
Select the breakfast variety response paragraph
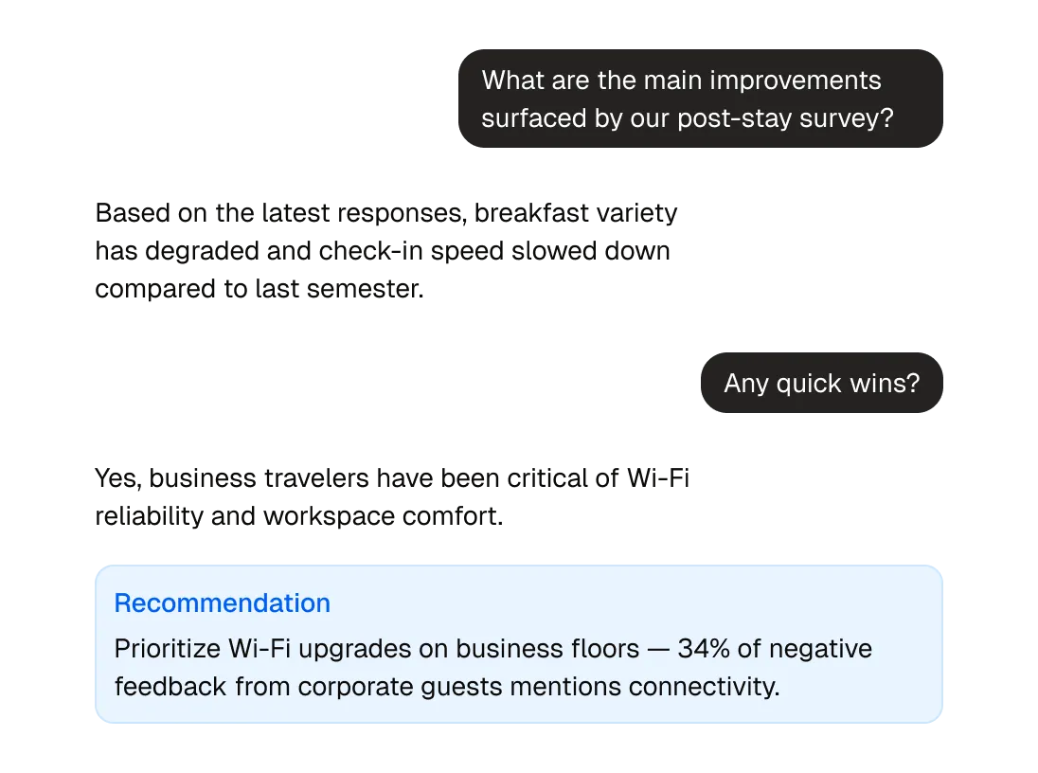[x=386, y=251]
